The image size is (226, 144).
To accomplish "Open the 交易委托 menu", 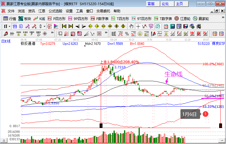I will tap(103, 11).
